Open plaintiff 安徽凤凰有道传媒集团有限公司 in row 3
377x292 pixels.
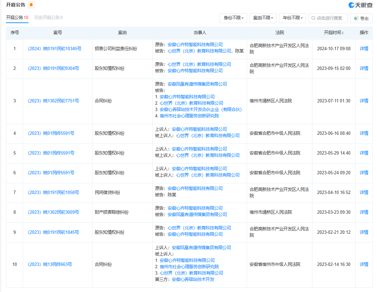tap(197, 84)
